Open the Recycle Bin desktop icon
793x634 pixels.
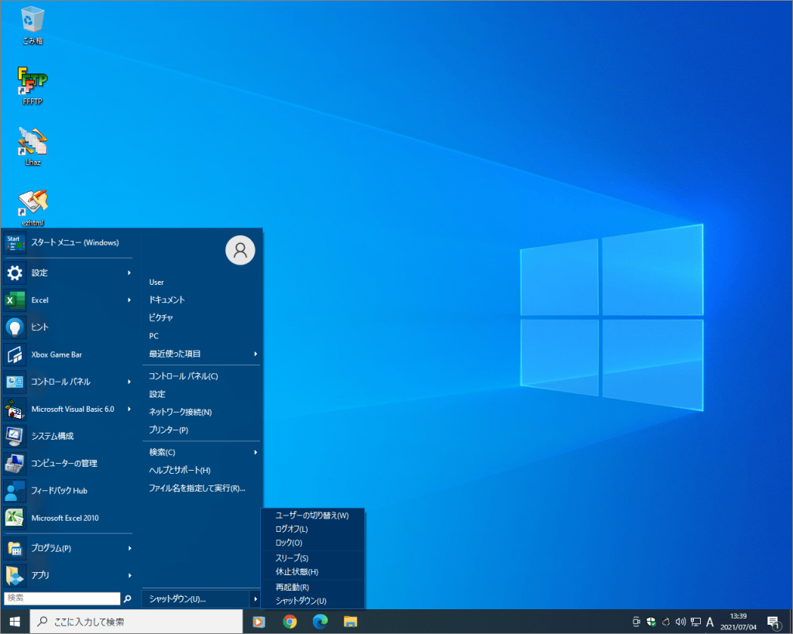[33, 26]
